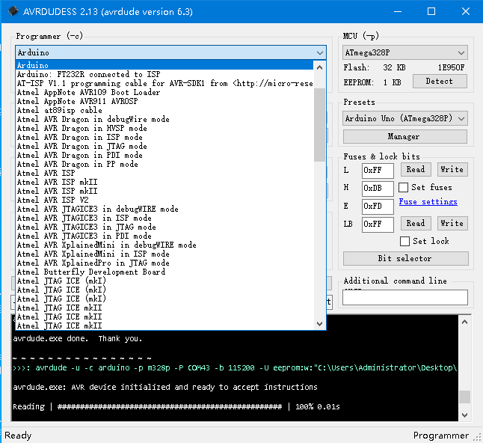Image resolution: width=483 pixels, height=443 pixels.
Task: Click 'avrdude.exe done. Thank you.' console line
Action: coord(78,338)
